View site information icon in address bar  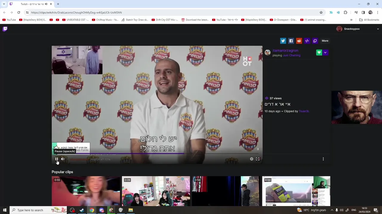[x=27, y=12]
